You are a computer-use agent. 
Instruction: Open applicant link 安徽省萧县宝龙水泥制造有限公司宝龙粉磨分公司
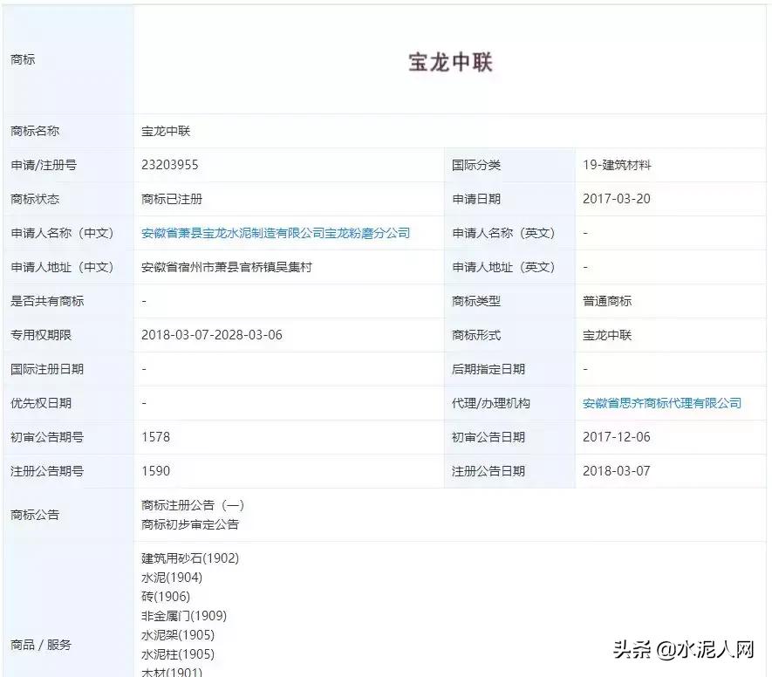pyautogui.click(x=276, y=233)
